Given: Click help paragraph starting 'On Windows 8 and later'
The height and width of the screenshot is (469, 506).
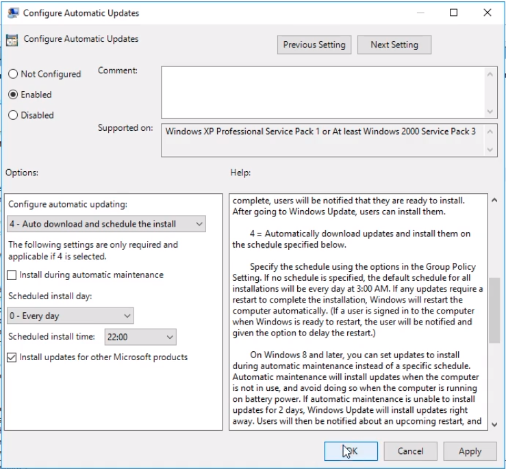Looking at the screenshot, I should click(357, 388).
